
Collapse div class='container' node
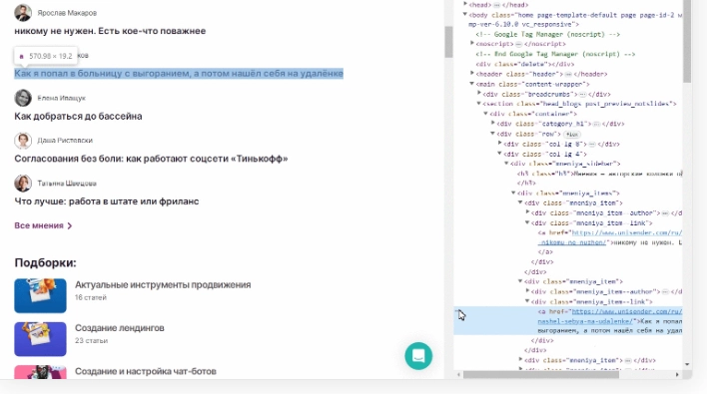click(x=486, y=114)
